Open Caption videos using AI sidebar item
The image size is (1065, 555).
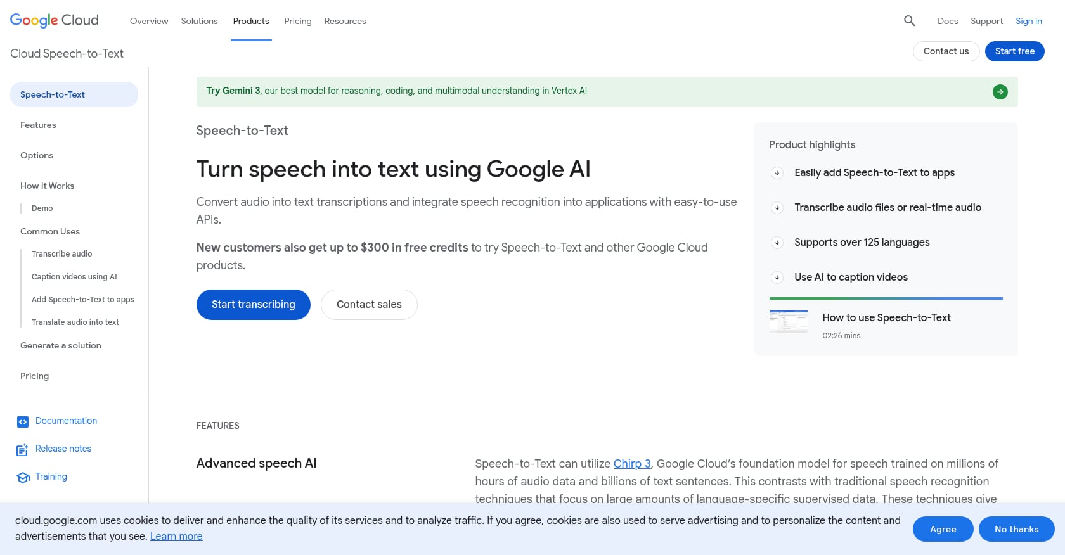[74, 277]
